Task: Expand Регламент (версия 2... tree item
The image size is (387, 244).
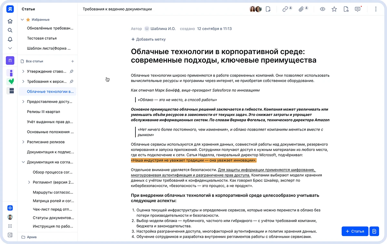Action: point(29,182)
